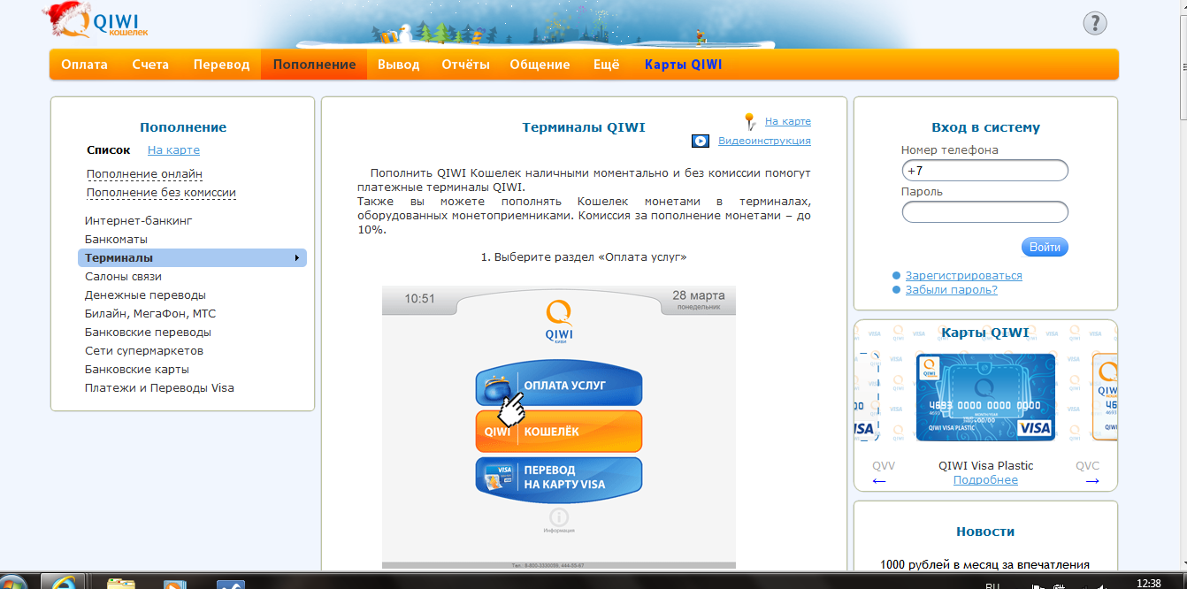Image resolution: width=1187 pixels, height=589 pixels.
Task: Click the QIWI Visa Plastic card image
Action: tap(985, 397)
